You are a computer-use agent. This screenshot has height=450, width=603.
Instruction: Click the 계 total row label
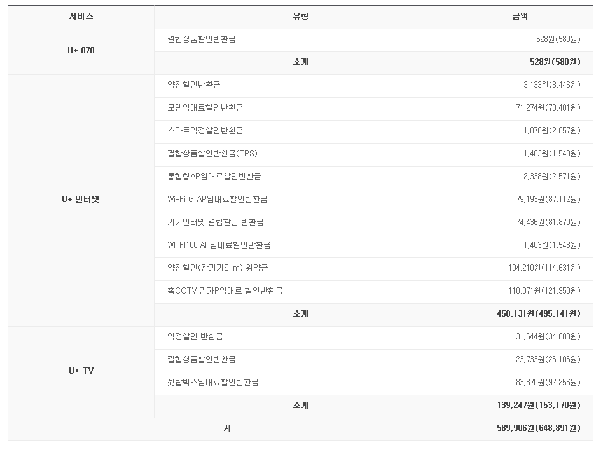coord(227,428)
